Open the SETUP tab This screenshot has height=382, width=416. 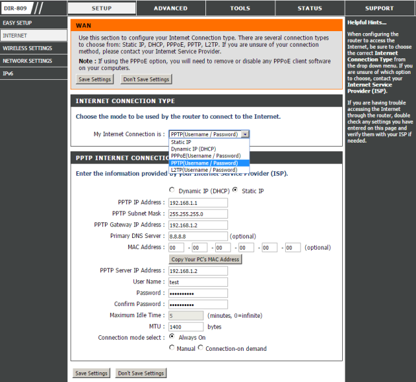[x=102, y=8]
